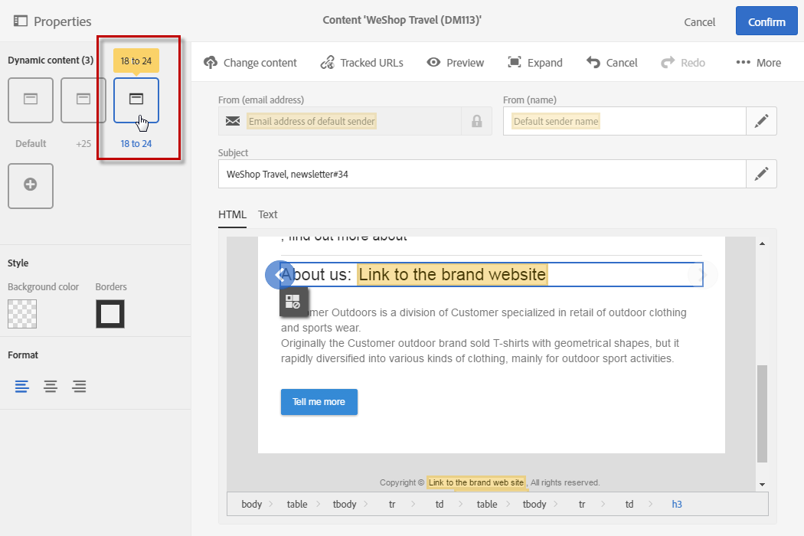Viewport: 804px width, 536px height.
Task: Open the More options menu
Action: tap(758, 63)
